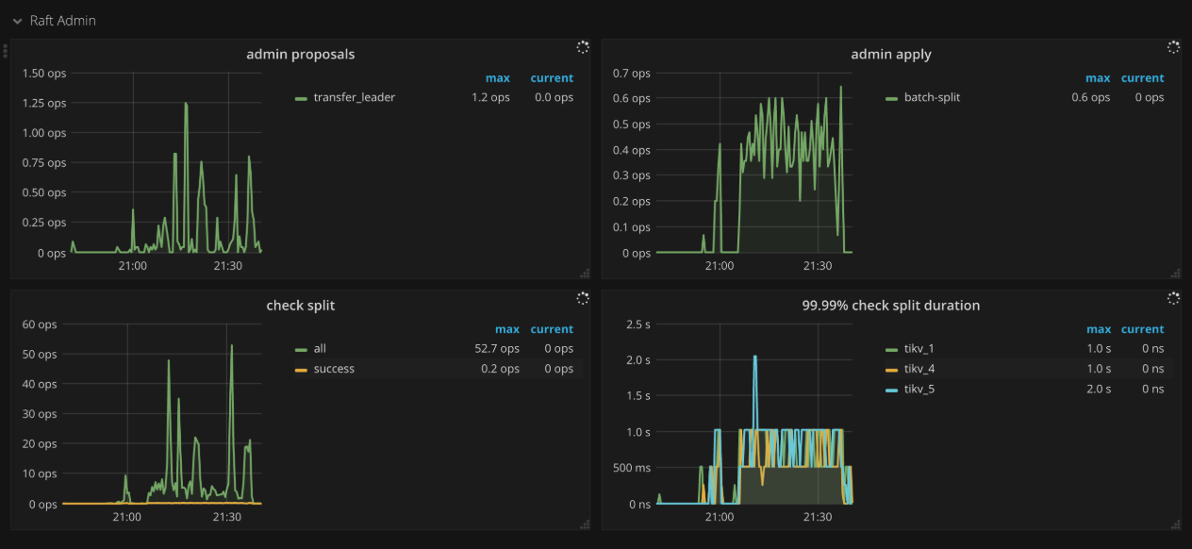Click the admin proposals panel title
Screen dimensions: 1192x549
point(300,54)
